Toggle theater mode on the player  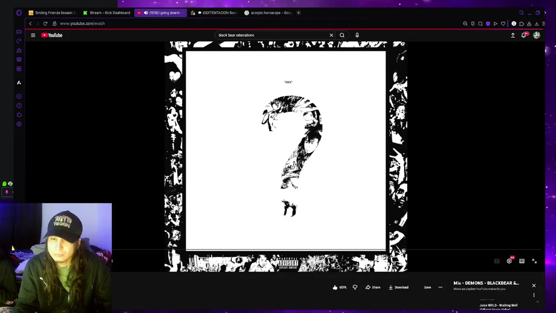(522, 261)
